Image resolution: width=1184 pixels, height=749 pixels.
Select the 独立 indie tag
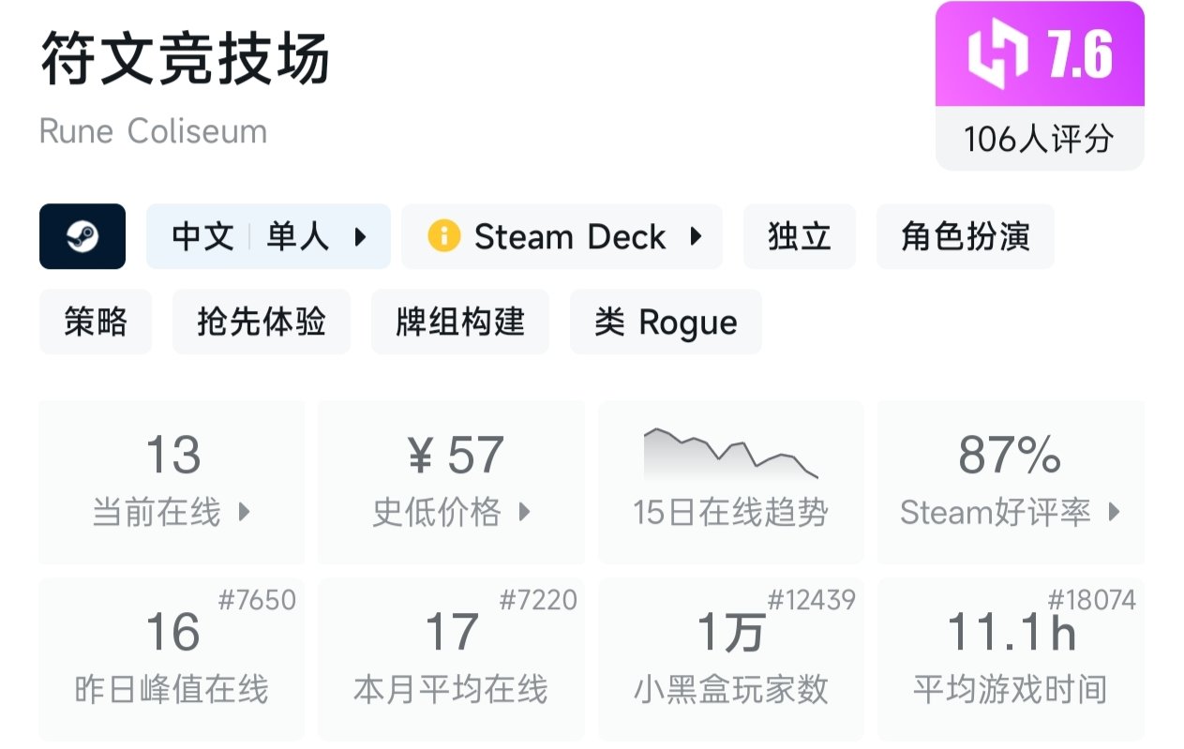[x=799, y=236]
